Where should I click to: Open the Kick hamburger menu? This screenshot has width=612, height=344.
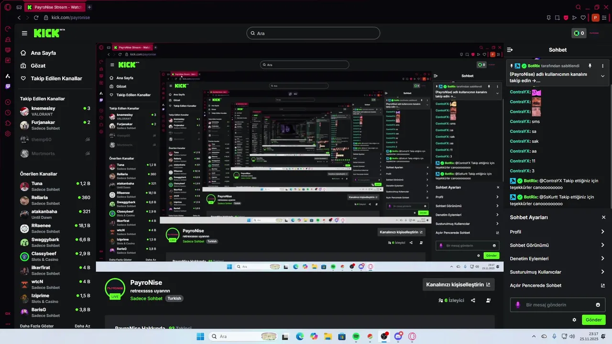[24, 33]
